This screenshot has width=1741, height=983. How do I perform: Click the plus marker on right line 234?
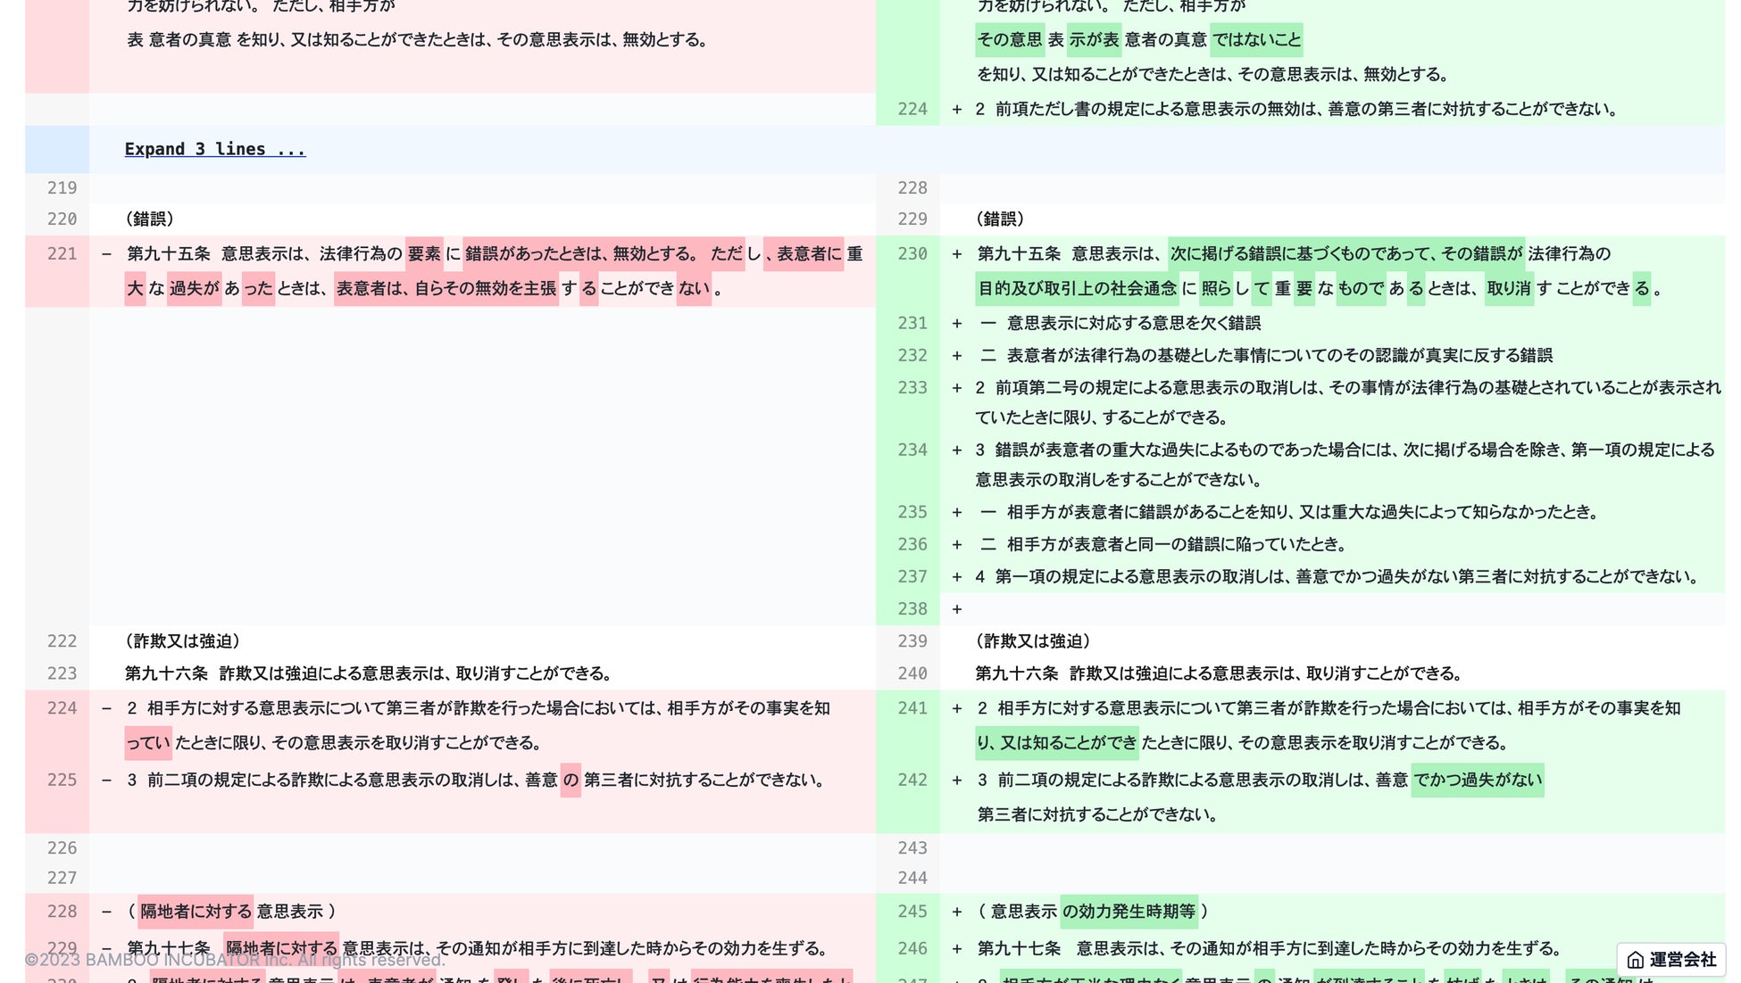coord(957,450)
